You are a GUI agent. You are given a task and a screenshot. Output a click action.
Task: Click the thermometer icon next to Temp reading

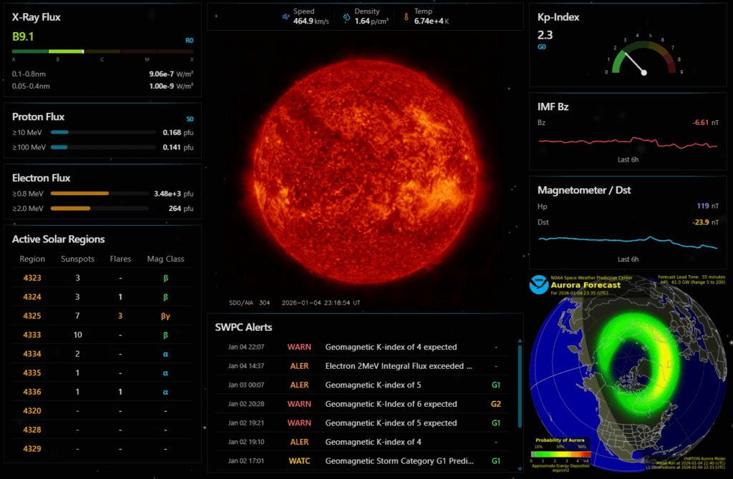pyautogui.click(x=405, y=15)
